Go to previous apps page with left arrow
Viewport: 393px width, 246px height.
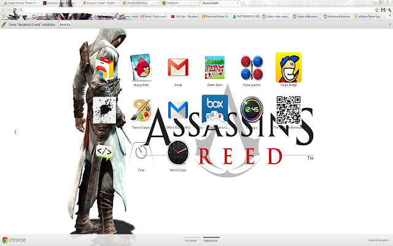pos(15,132)
